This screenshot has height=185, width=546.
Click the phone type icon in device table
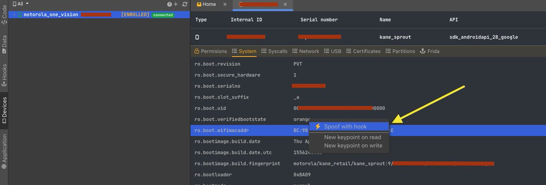pyautogui.click(x=197, y=37)
